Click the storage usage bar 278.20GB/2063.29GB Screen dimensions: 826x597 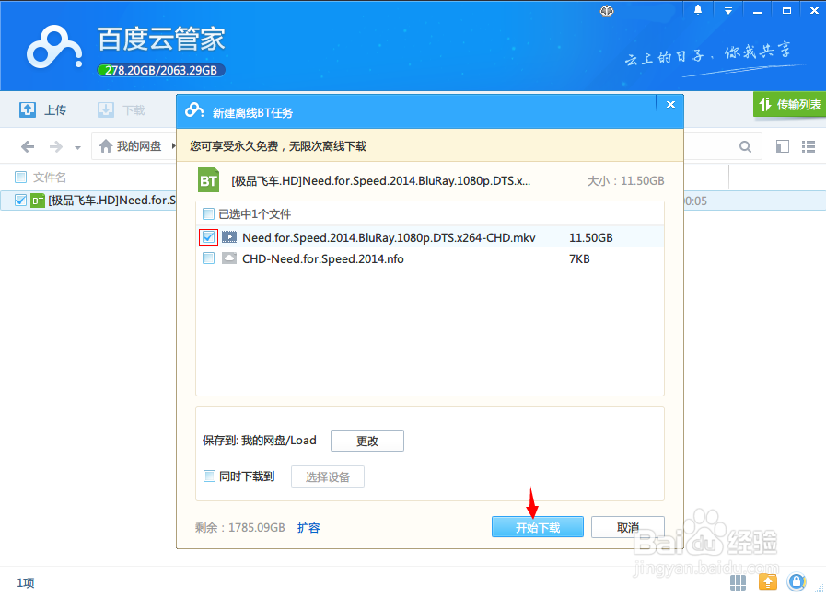[161, 70]
